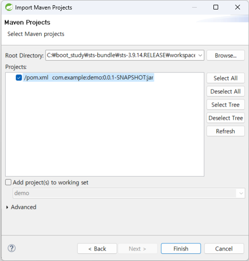Go back with the < Back button
The height and width of the screenshot is (261, 249).
[x=97, y=249]
